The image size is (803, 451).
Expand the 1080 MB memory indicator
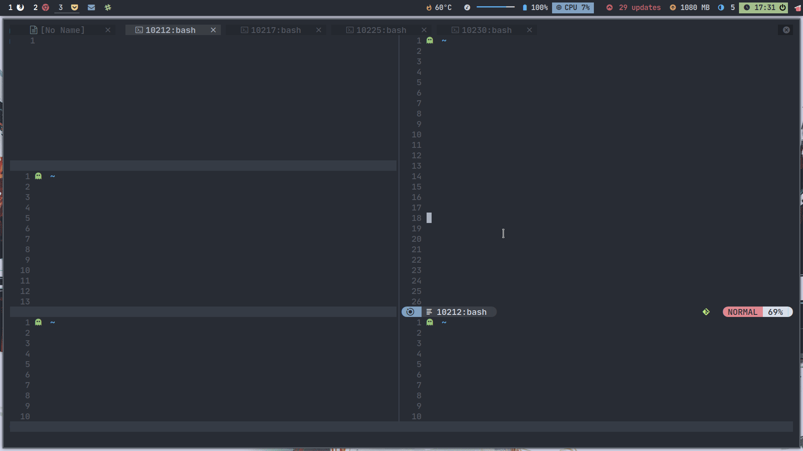689,8
